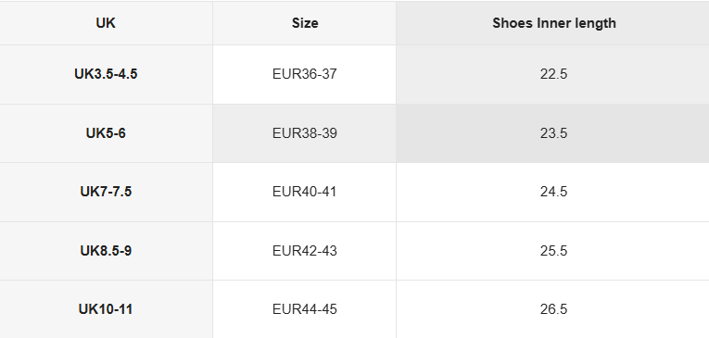Screen dimensions: 709x338
Task: Select the UK5-6 row label
Action: [106, 133]
